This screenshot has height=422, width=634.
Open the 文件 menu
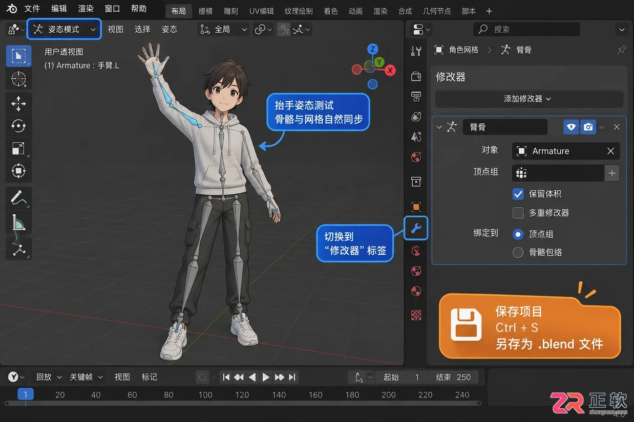click(32, 9)
